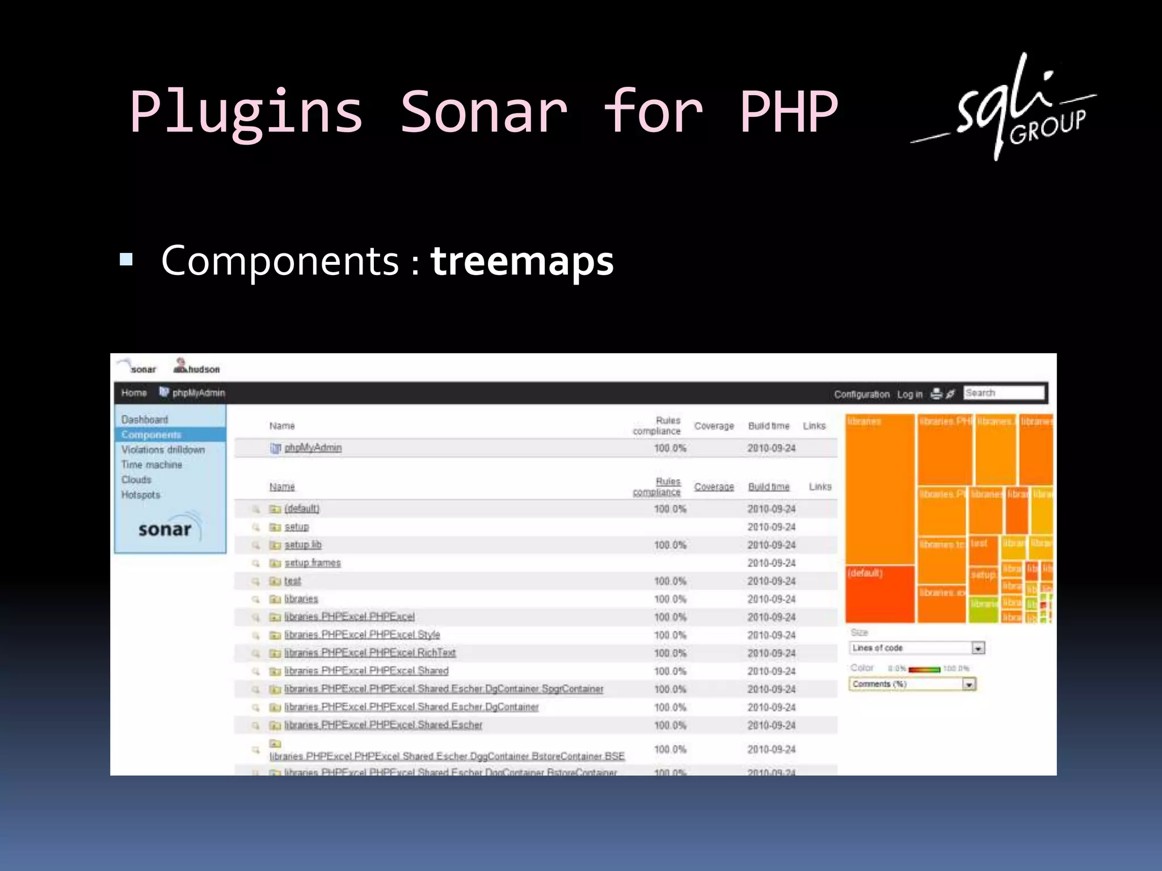The image size is (1162, 871).
Task: Click the large sonar logo in the sidebar
Action: 169,527
